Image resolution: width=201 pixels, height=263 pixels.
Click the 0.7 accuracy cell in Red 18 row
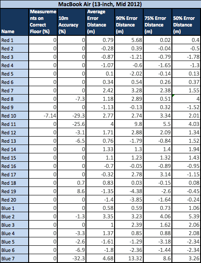click(x=71, y=183)
